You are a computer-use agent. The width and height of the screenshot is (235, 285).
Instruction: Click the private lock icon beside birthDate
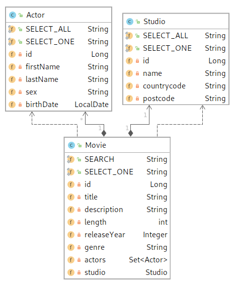[x=20, y=105]
